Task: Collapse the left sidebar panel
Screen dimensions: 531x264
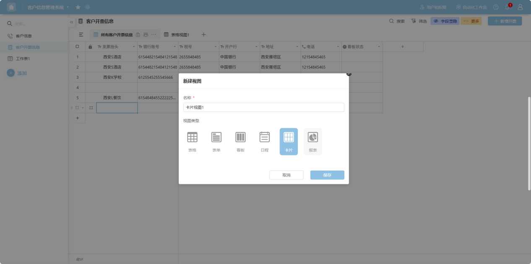Action: 72,22
